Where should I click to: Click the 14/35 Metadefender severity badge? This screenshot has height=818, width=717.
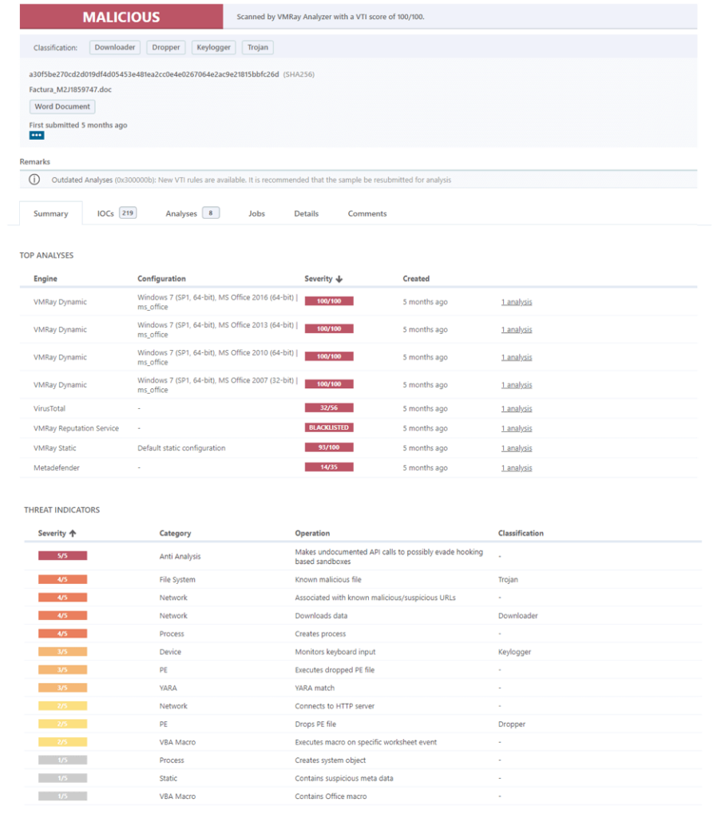point(331,467)
